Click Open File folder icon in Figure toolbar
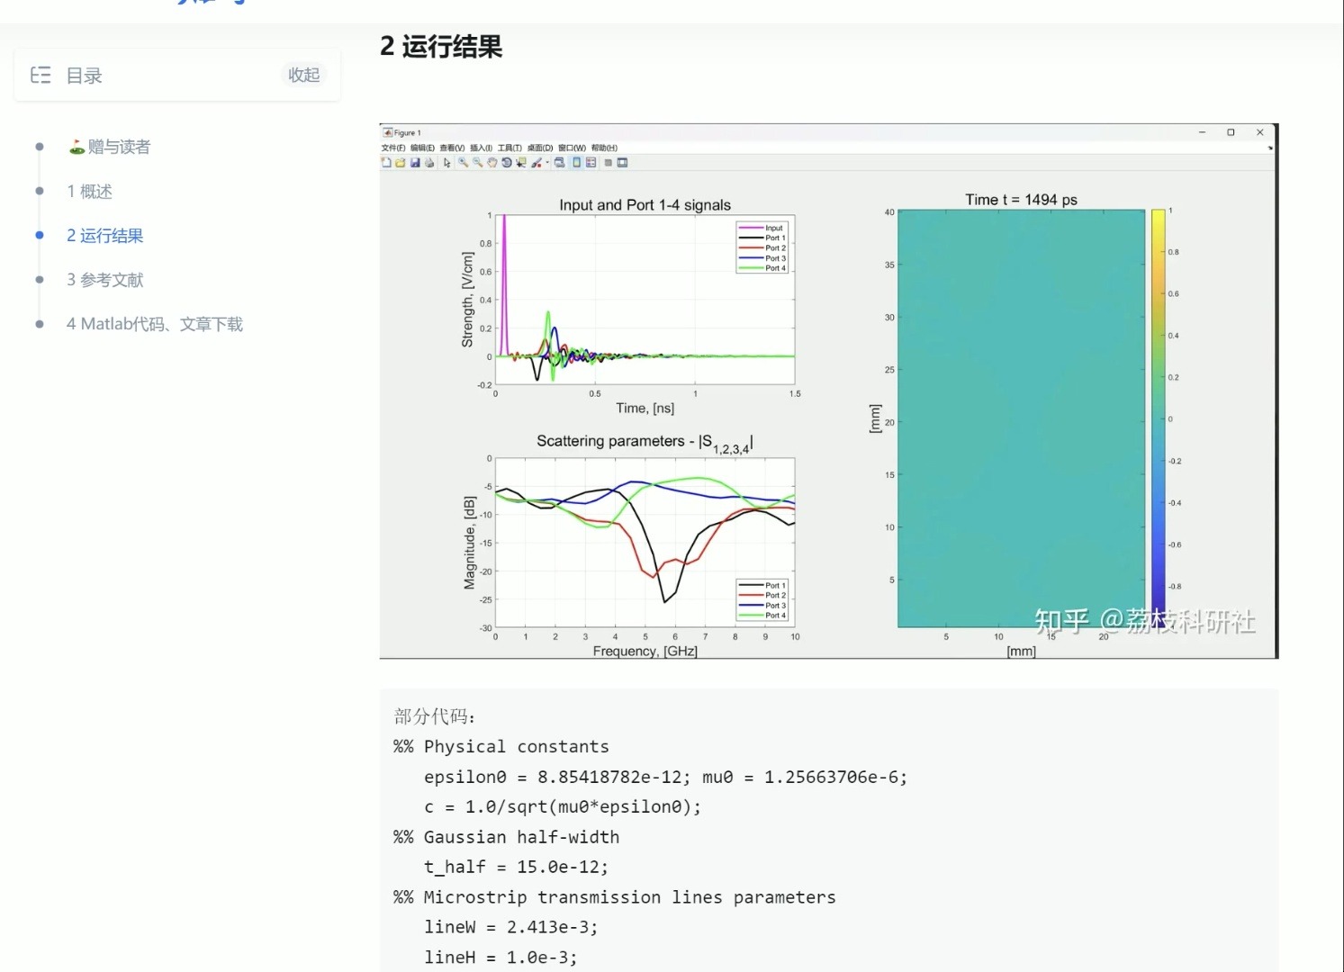The image size is (1344, 972). coord(401,163)
